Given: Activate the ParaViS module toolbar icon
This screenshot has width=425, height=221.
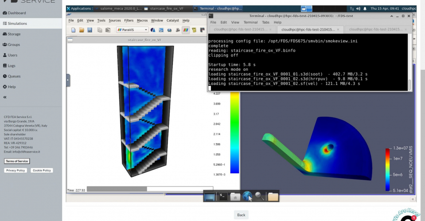Looking at the screenshot, I should pos(186,30).
